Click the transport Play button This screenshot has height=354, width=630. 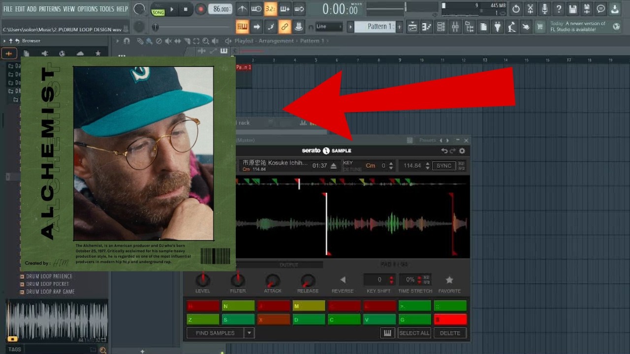pos(172,9)
